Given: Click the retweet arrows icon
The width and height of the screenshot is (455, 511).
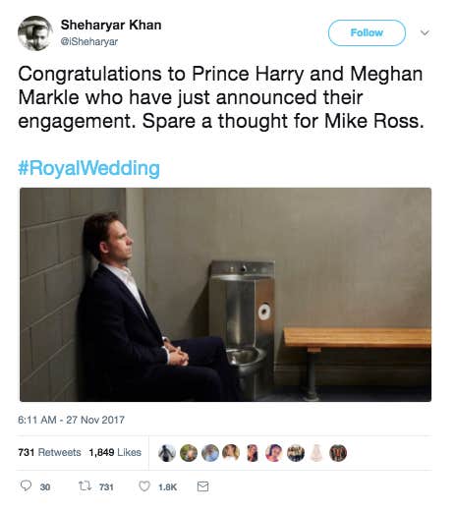Looking at the screenshot, I should [x=84, y=486].
